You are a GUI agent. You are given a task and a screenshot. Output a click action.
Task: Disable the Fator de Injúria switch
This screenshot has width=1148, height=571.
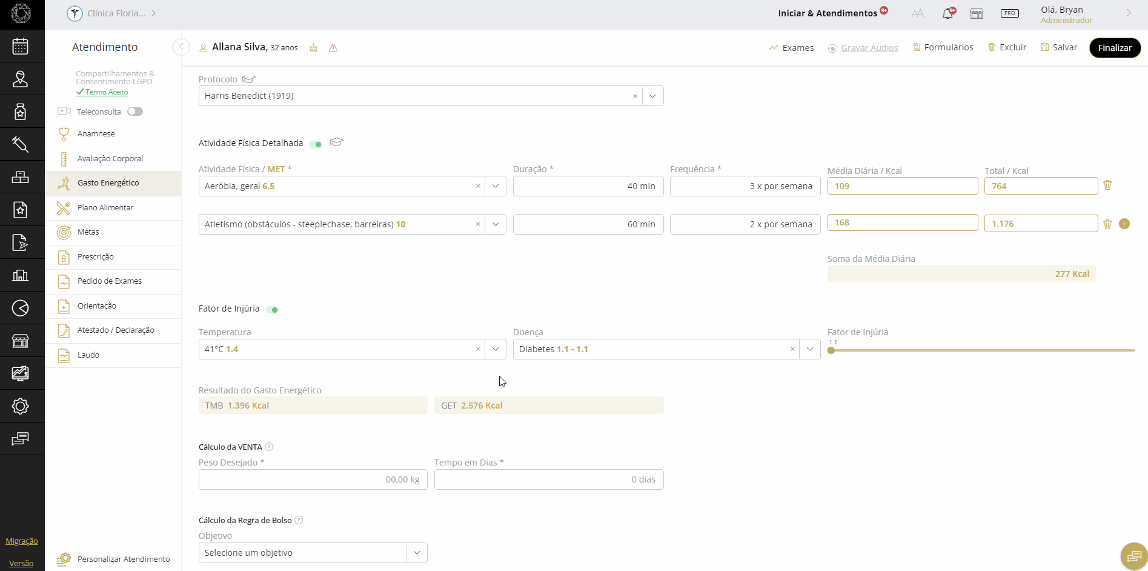(x=272, y=310)
